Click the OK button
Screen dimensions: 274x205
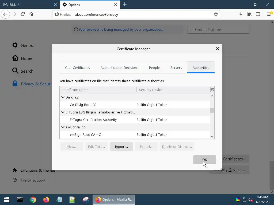[x=204, y=160]
